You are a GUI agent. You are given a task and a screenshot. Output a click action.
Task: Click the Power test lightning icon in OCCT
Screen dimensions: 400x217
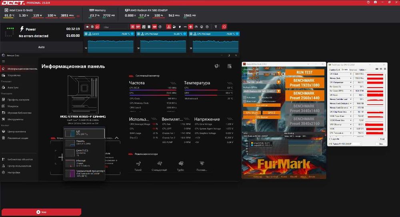tap(22, 29)
